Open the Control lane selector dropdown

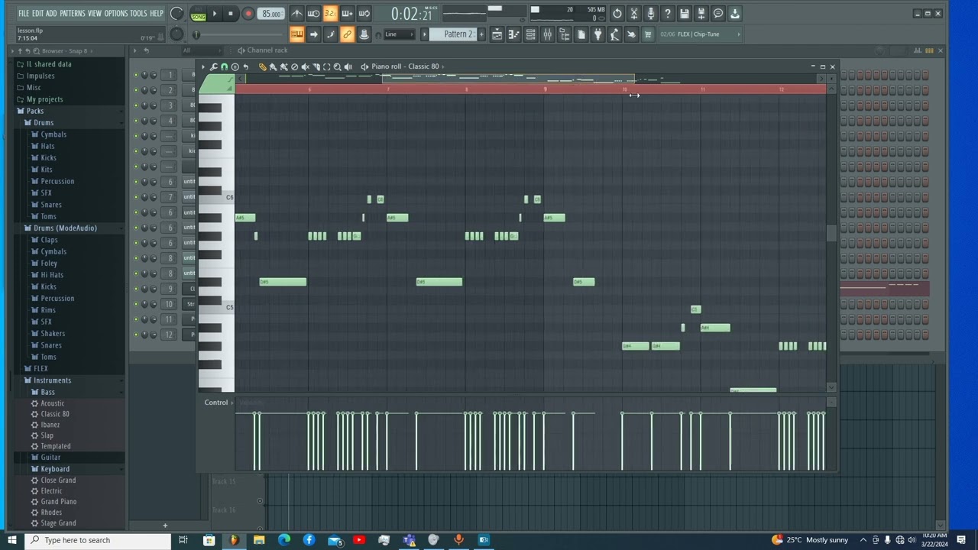tap(219, 403)
